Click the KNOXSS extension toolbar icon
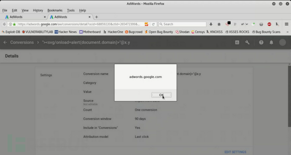This screenshot has width=291, height=155. [277, 24]
